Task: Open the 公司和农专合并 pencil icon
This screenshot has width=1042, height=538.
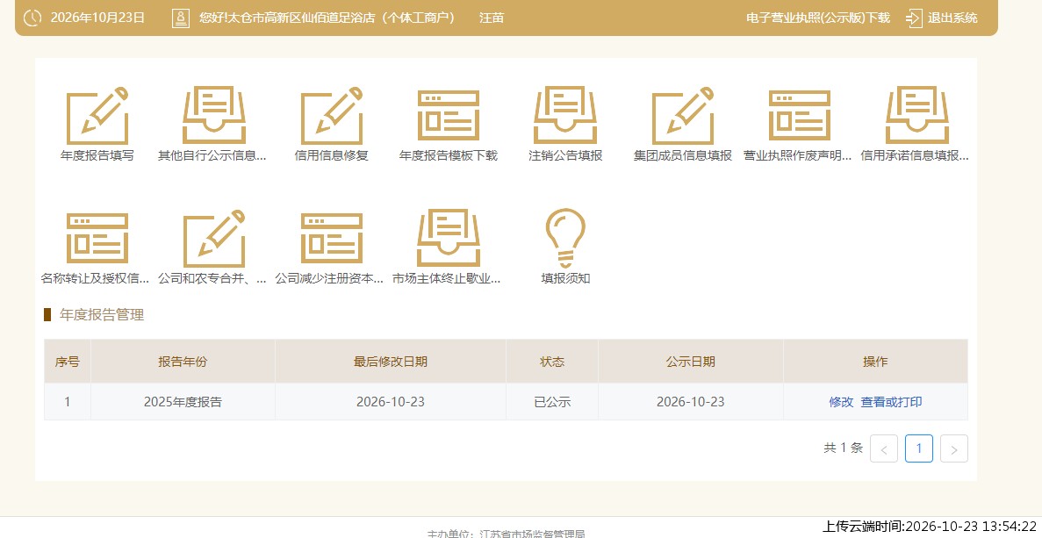Action: (x=214, y=239)
